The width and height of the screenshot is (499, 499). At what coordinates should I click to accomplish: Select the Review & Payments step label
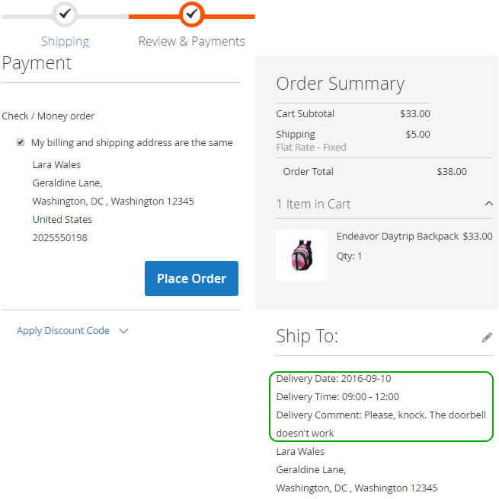192,41
